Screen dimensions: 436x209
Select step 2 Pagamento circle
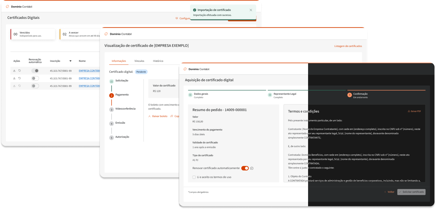click(111, 95)
